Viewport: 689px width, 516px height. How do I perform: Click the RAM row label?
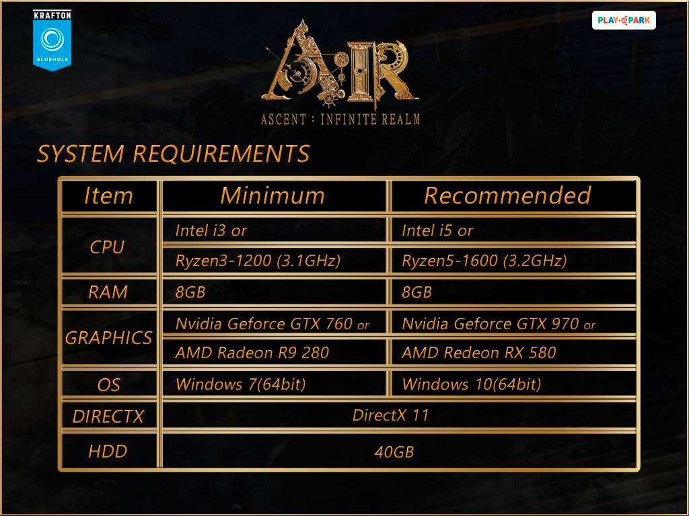(x=108, y=292)
